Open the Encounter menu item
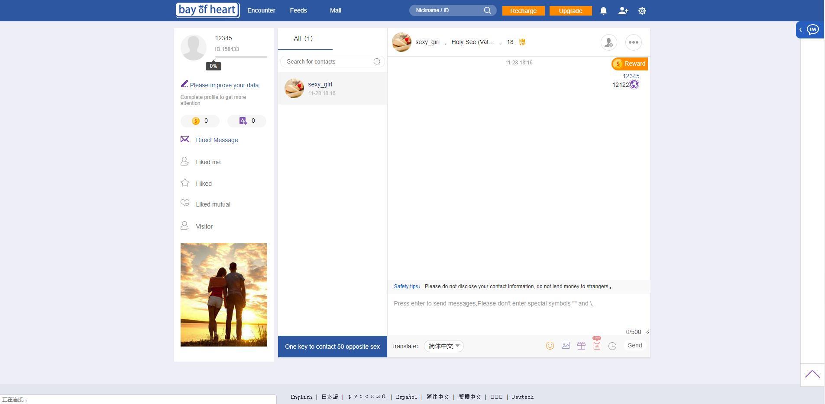This screenshot has height=404, width=825. click(261, 10)
